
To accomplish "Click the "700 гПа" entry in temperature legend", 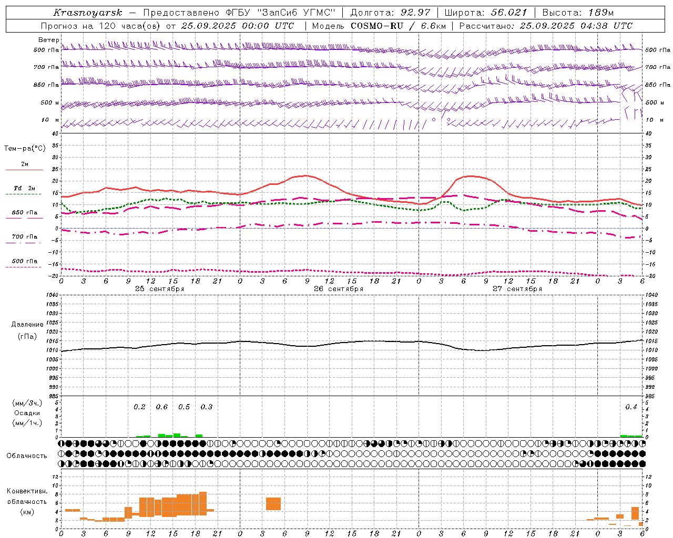I will (x=25, y=237).
